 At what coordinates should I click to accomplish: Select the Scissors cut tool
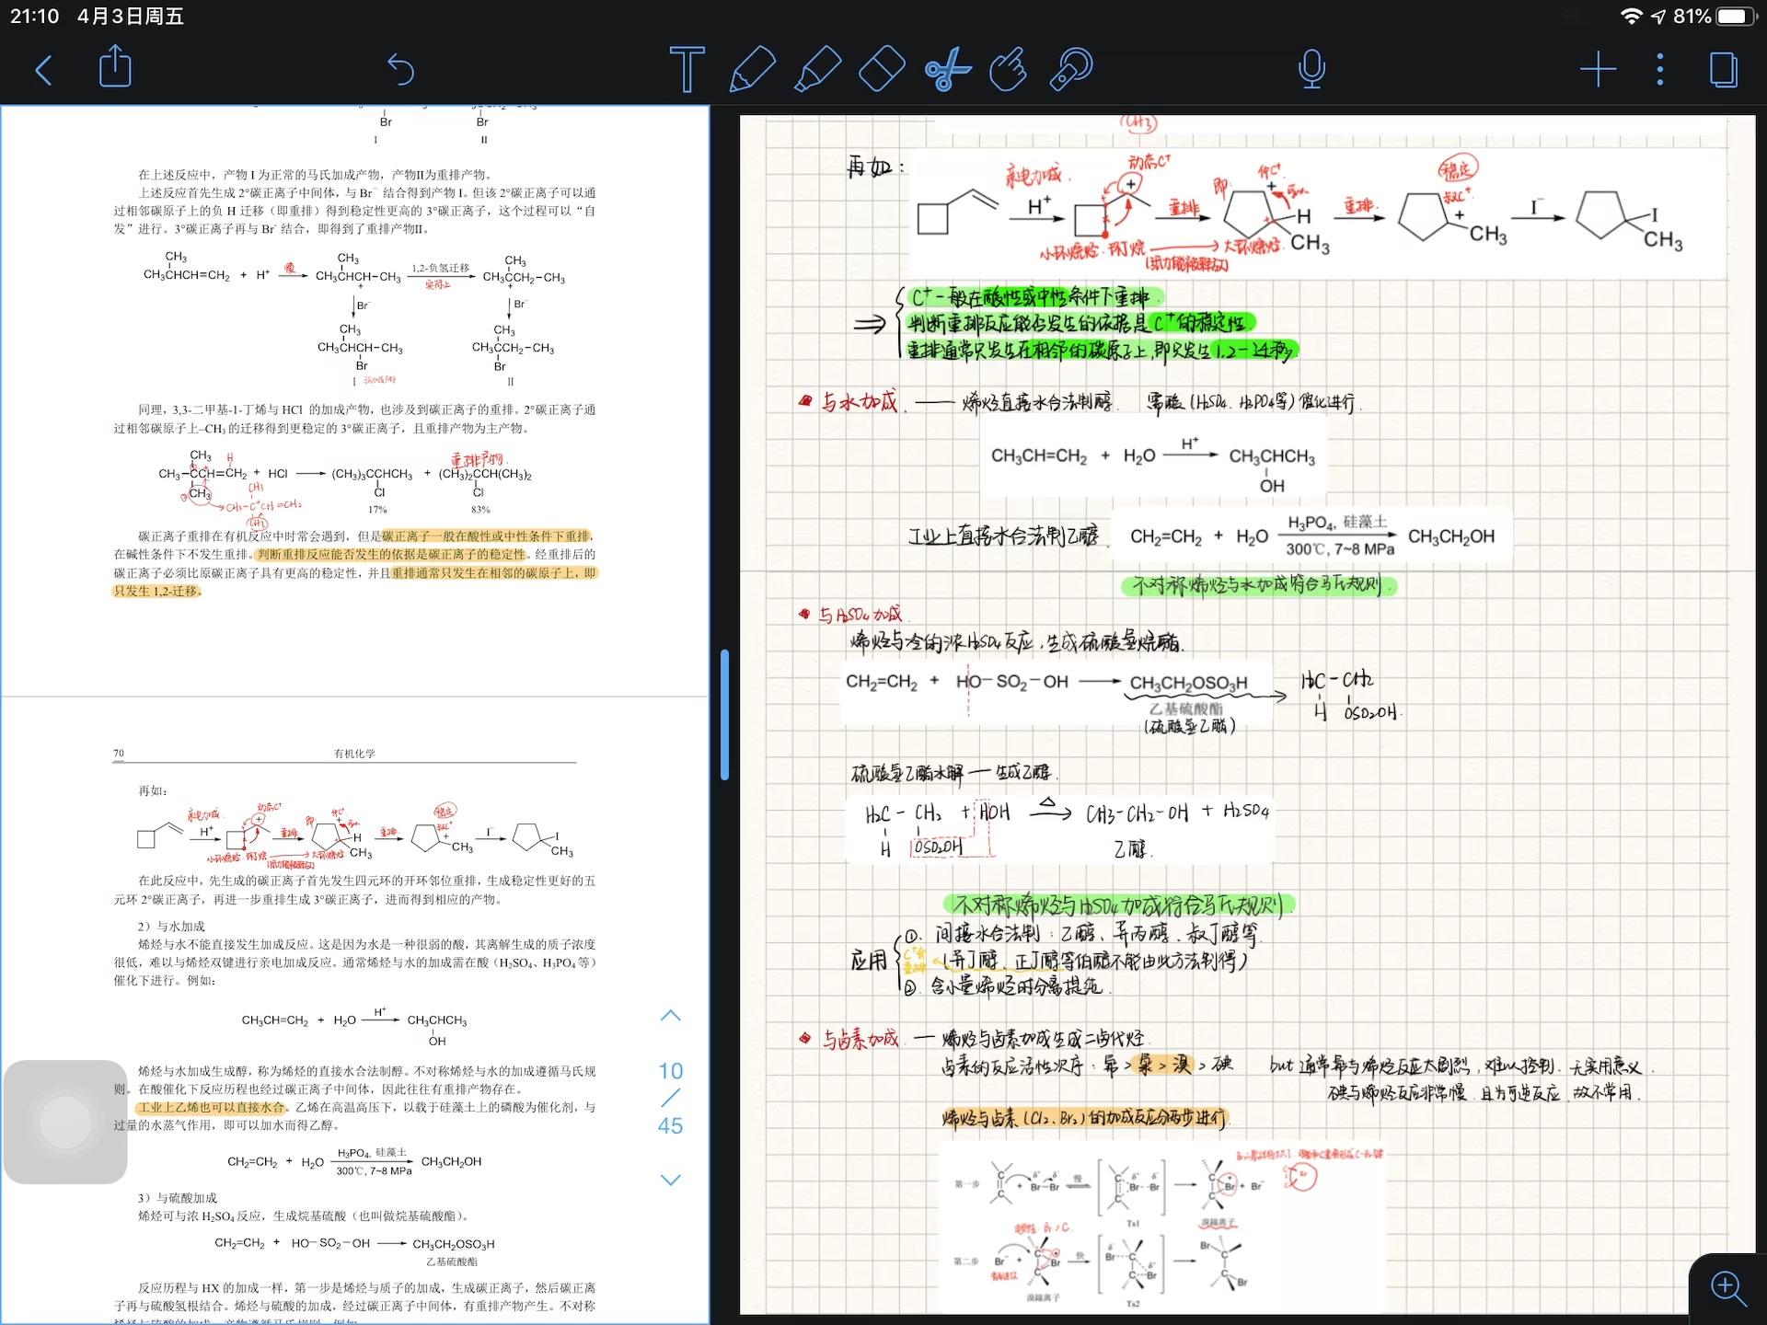pyautogui.click(x=947, y=70)
